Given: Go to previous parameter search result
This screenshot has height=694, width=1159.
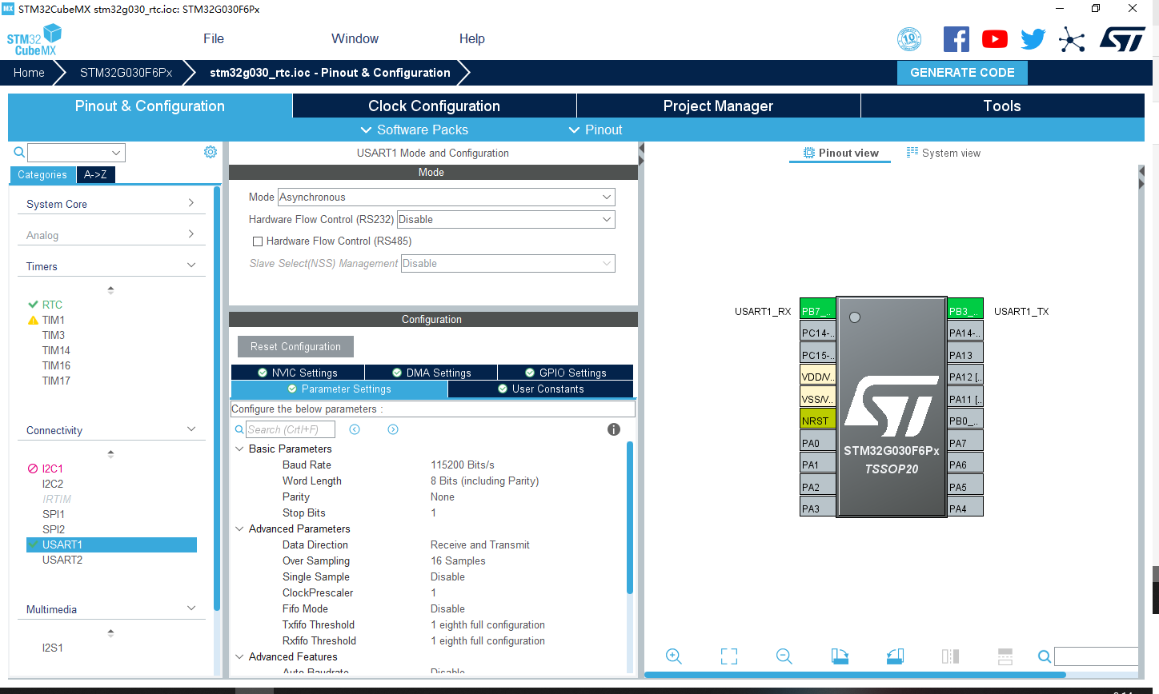Looking at the screenshot, I should click(355, 429).
